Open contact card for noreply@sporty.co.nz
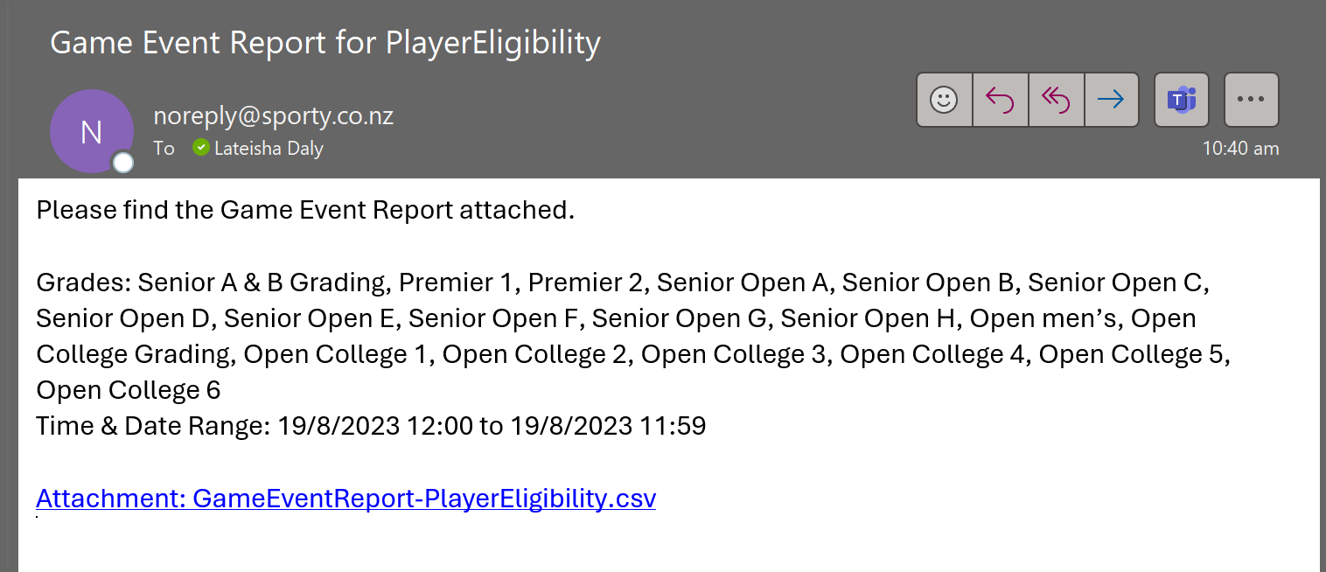Screen dimensions: 1326x572 tap(273, 115)
